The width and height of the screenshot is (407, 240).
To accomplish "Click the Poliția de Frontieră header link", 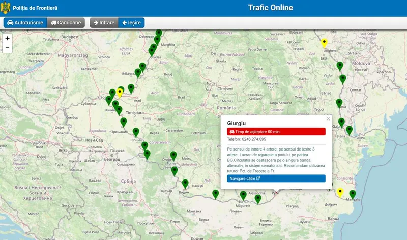I will pyautogui.click(x=35, y=8).
